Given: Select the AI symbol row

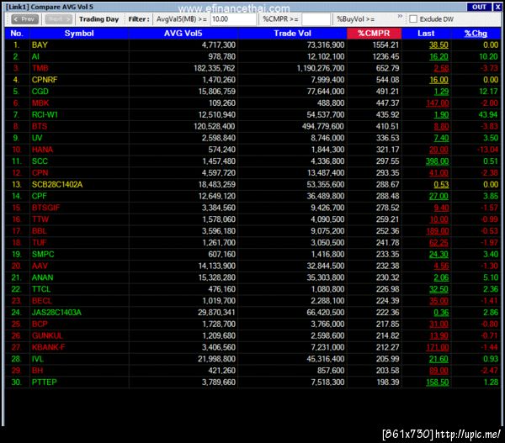Looking at the screenshot, I should pyautogui.click(x=252, y=56).
